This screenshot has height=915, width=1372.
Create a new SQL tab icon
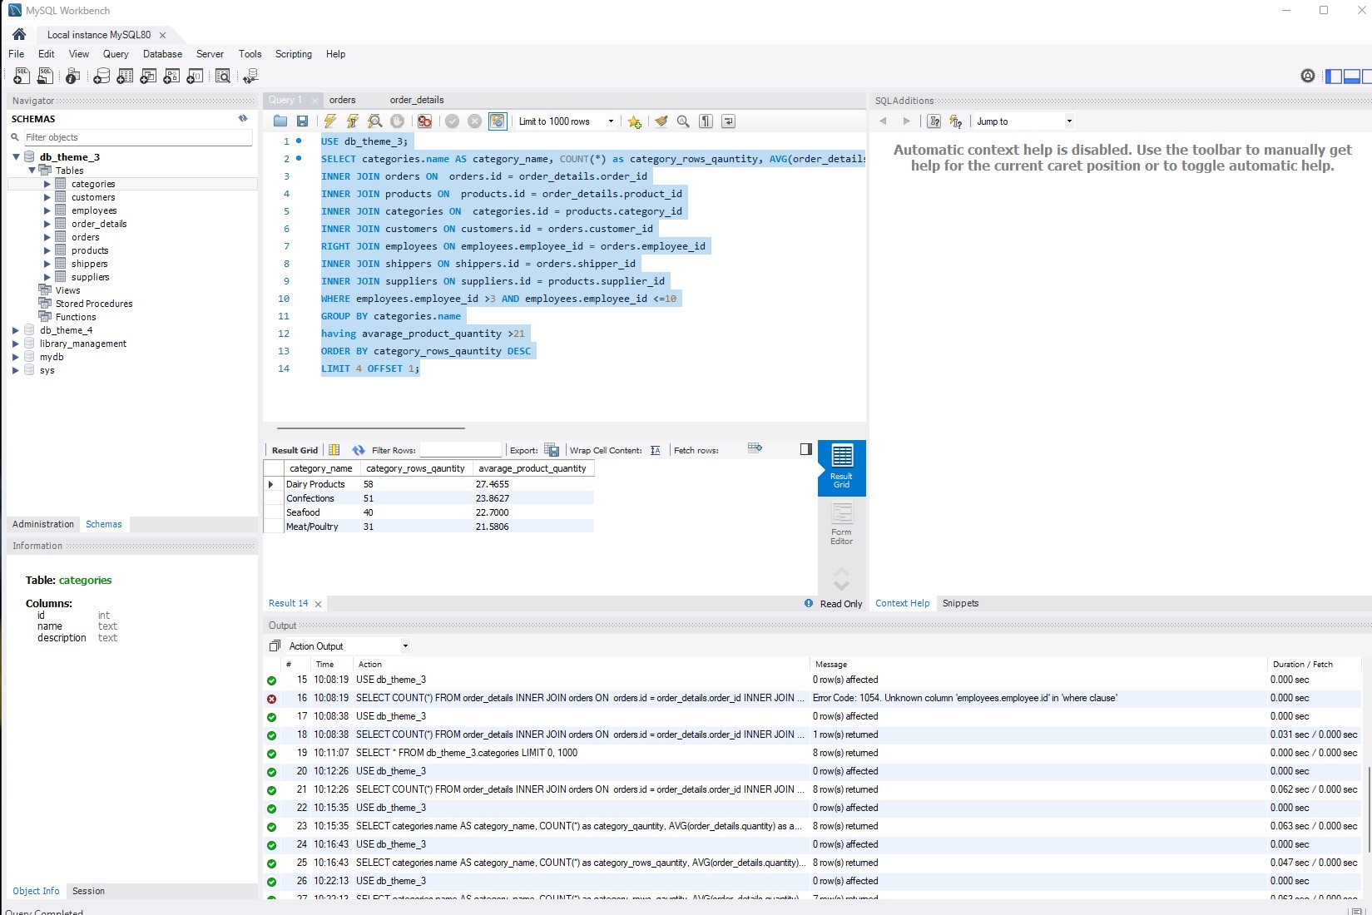click(22, 77)
